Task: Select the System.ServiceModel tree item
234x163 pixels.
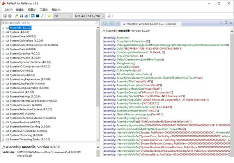Action: [x=28, y=131]
